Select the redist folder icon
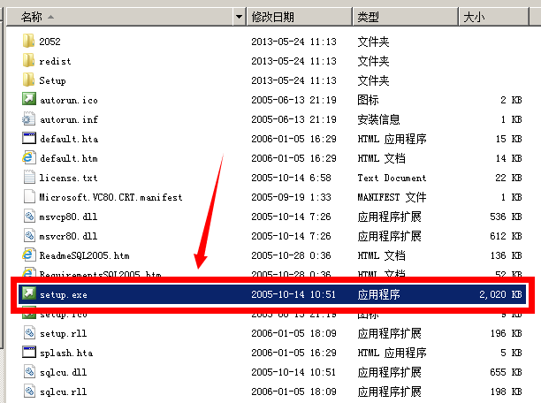The width and height of the screenshot is (541, 403). coord(29,61)
